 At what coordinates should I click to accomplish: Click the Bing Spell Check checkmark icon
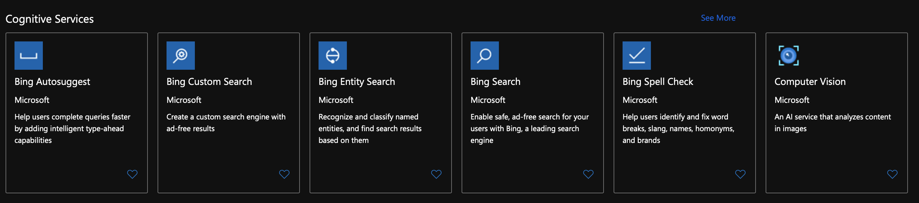(636, 56)
